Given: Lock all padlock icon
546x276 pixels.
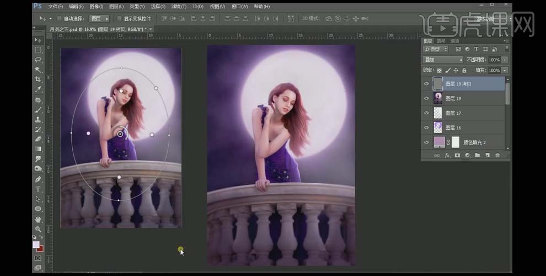Looking at the screenshot, I should (x=464, y=71).
